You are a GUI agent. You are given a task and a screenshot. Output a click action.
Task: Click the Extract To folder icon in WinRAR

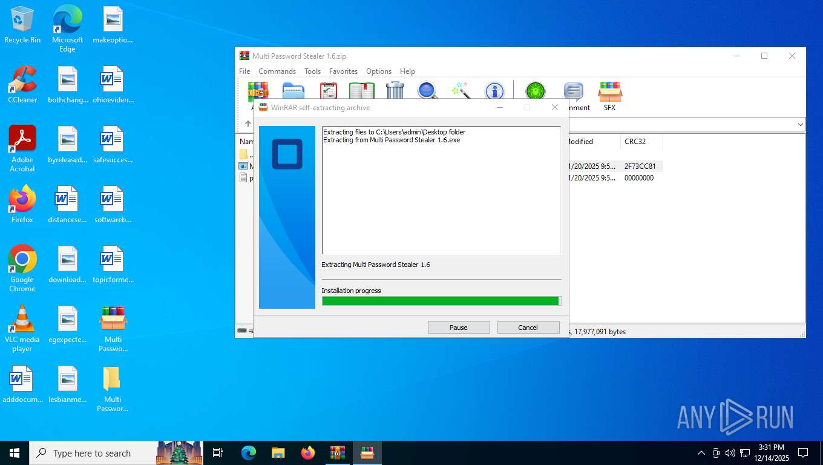tap(293, 91)
